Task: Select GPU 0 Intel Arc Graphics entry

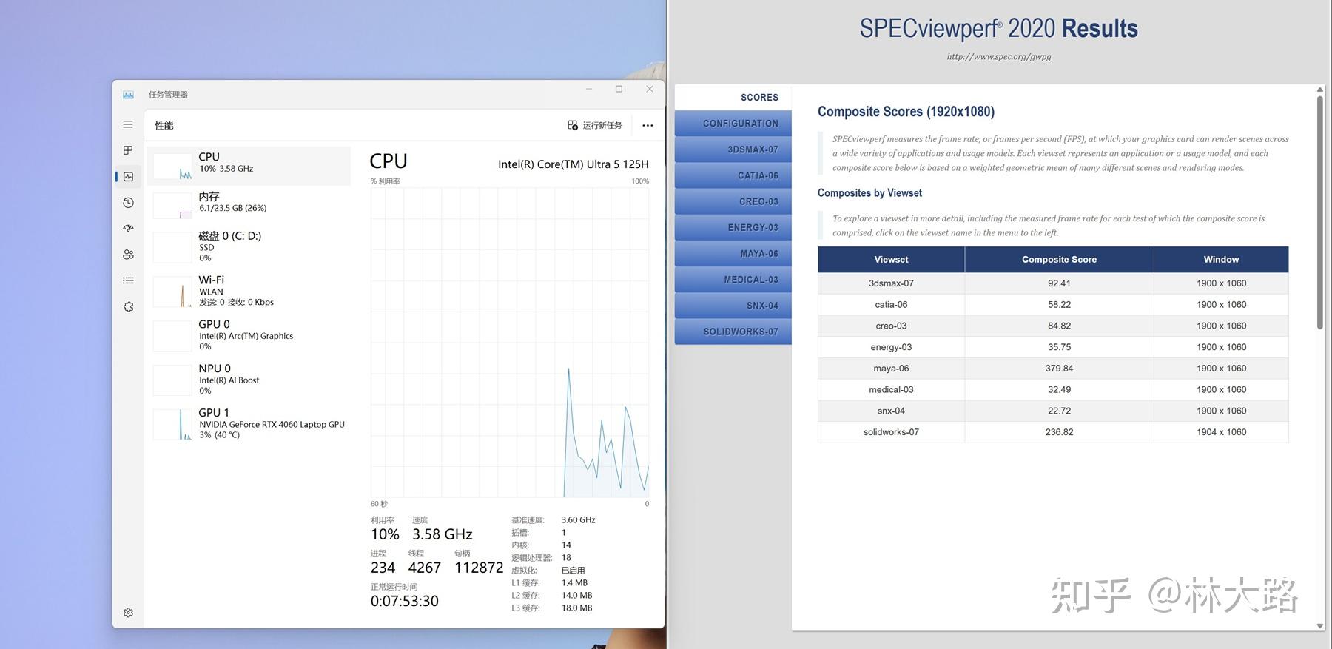Action: click(249, 335)
